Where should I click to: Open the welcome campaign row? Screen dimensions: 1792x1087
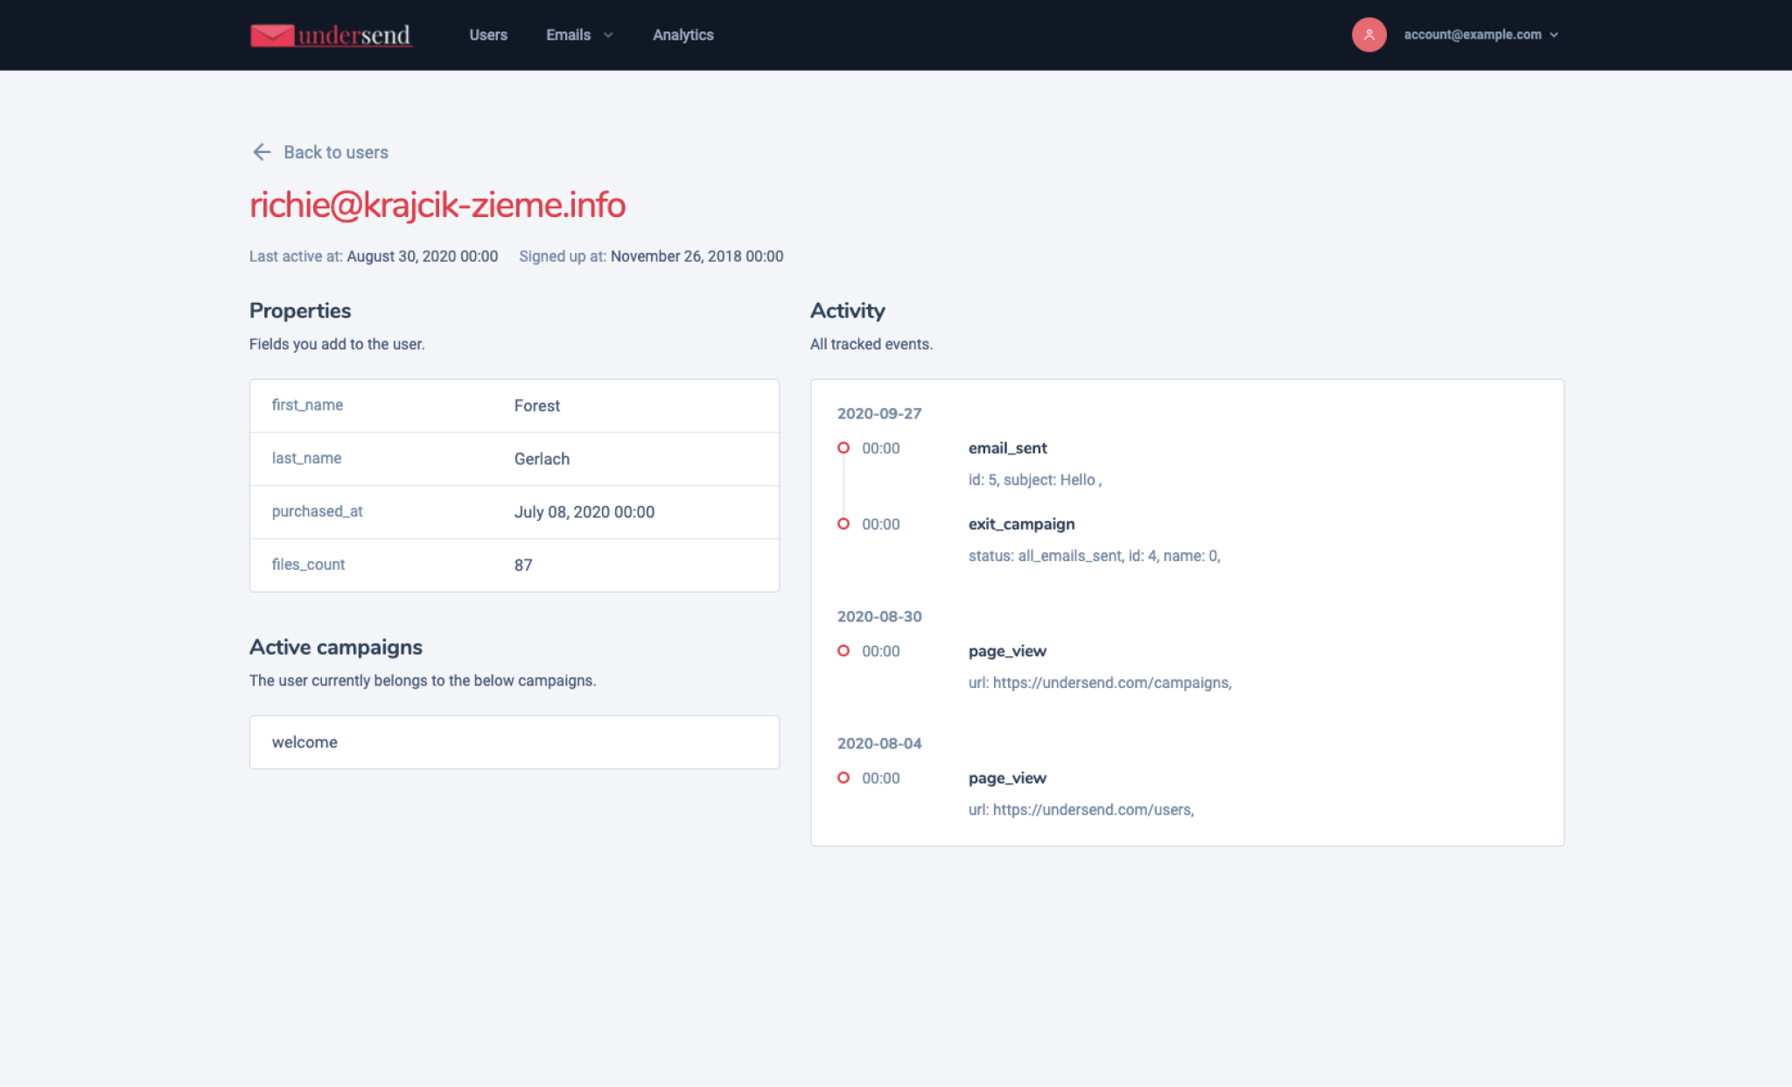click(x=514, y=742)
